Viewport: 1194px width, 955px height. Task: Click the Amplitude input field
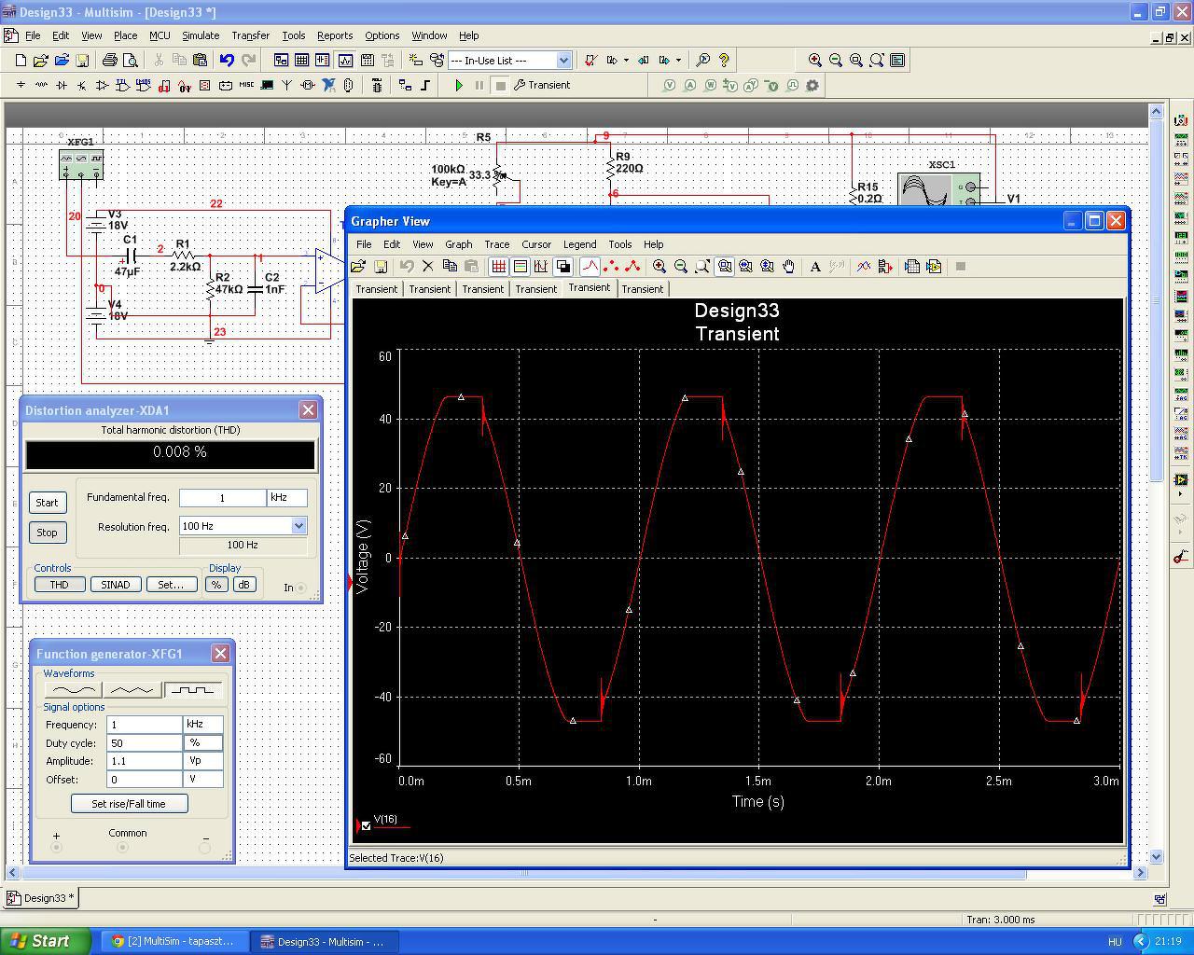click(145, 761)
